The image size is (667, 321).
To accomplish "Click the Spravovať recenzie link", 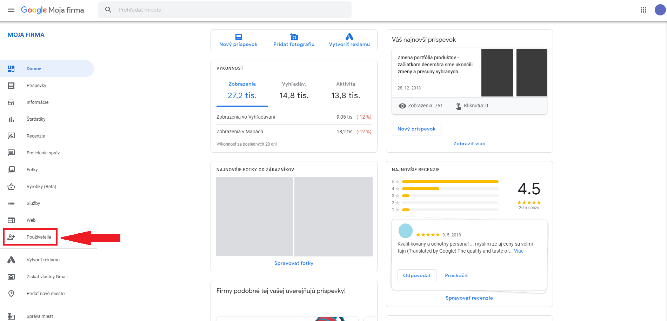I will [469, 298].
